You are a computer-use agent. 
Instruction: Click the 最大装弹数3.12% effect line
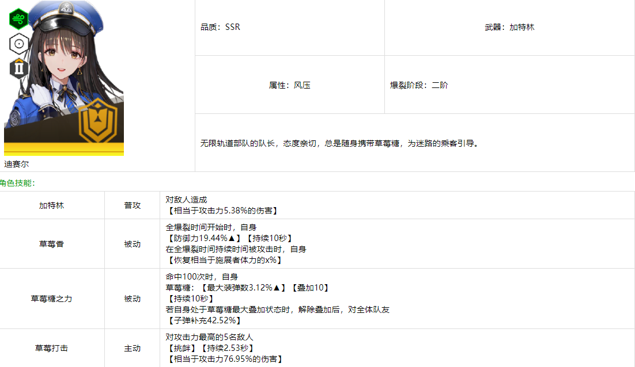coord(248,288)
